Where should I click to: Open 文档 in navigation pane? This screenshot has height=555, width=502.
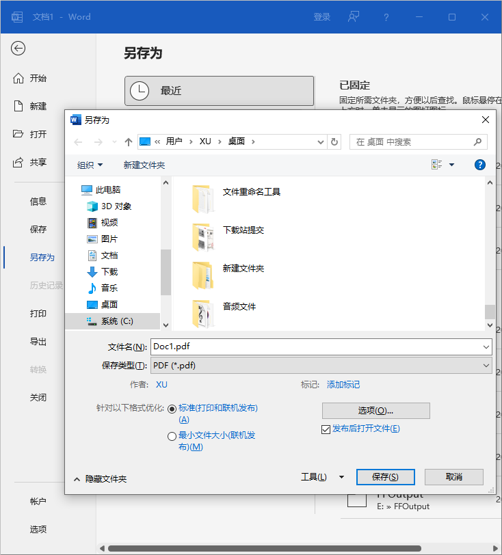tap(103, 255)
